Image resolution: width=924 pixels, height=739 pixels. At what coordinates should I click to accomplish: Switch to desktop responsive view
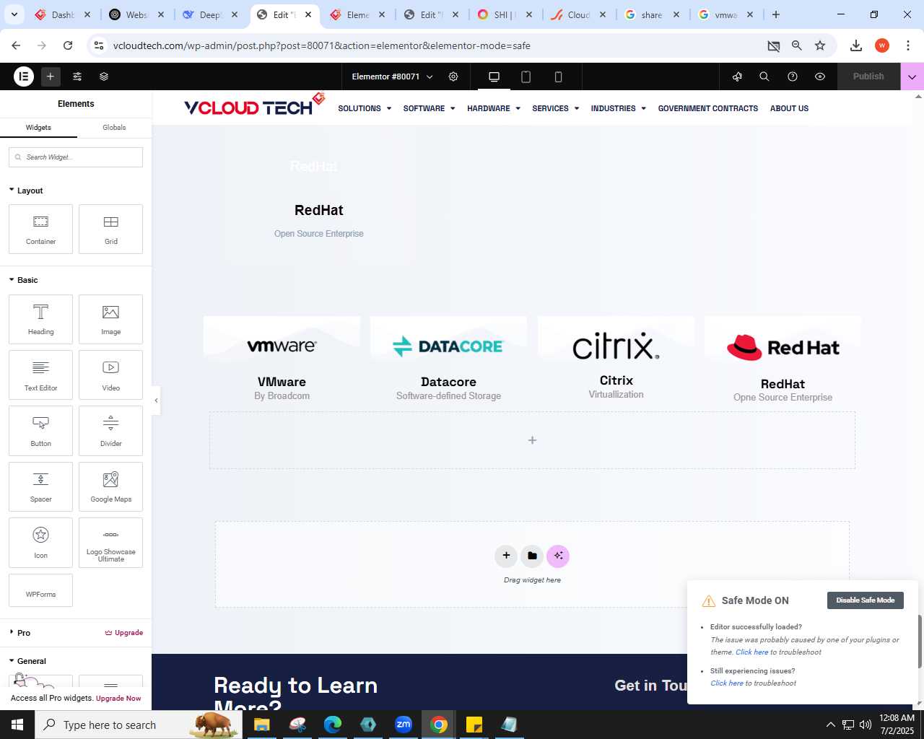click(494, 76)
